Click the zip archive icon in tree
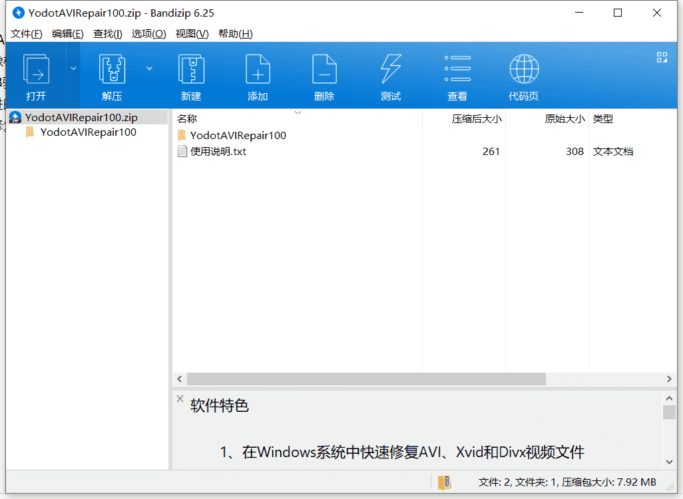This screenshot has height=499, width=683. coord(15,118)
